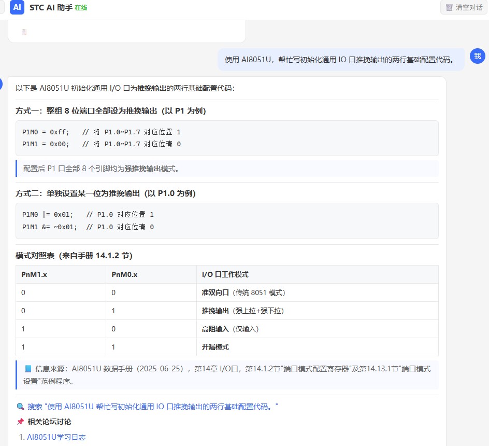Click the blue book icon beside 信息来源

[28, 369]
